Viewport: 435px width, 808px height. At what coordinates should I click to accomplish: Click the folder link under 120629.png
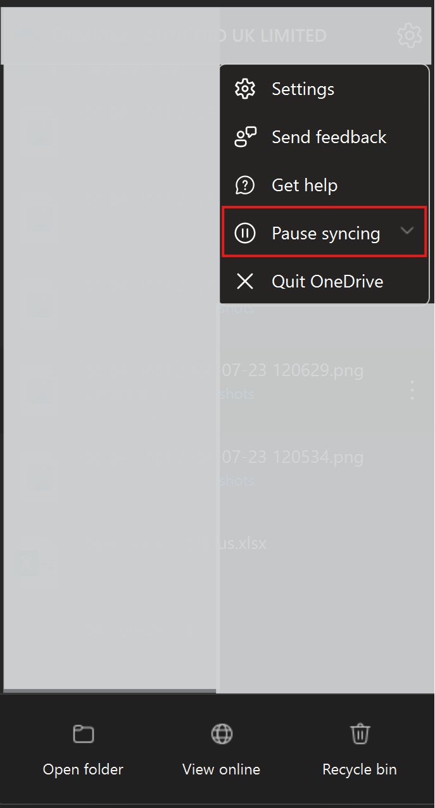point(237,394)
